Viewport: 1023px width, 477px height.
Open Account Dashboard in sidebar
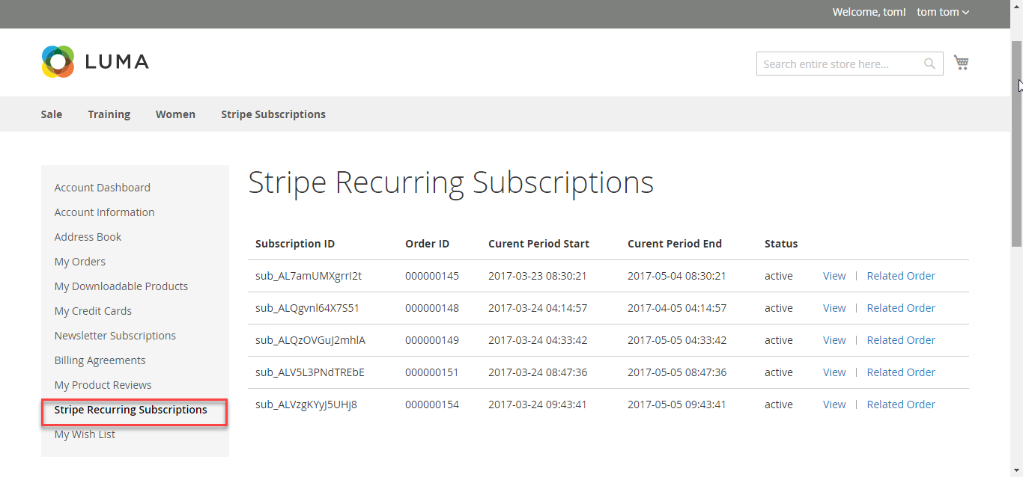[102, 188]
